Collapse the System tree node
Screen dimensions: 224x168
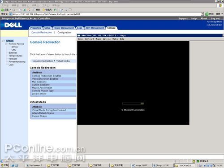(x=3, y=41)
